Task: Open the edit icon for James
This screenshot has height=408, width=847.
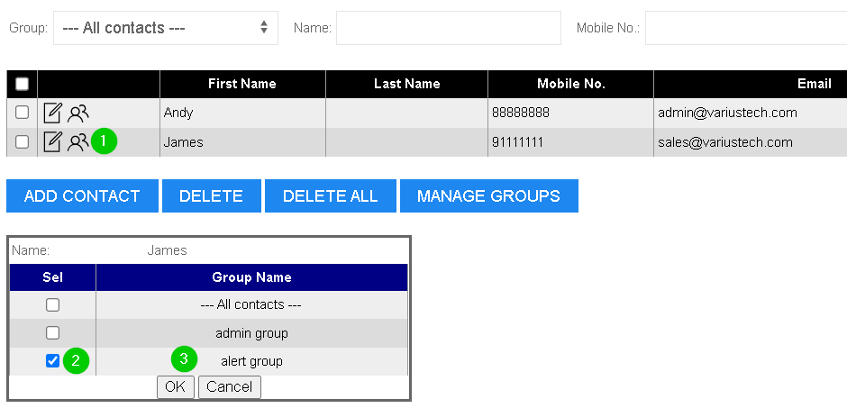Action: 52,142
